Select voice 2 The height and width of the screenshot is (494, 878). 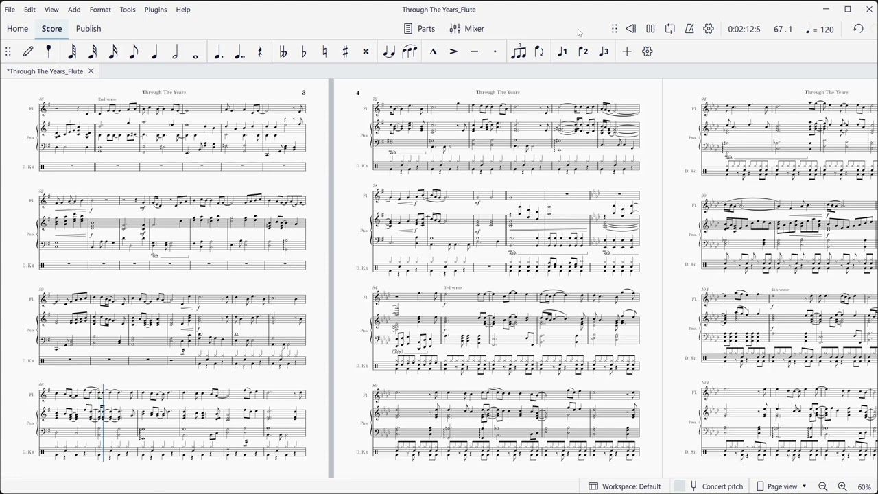pos(583,51)
